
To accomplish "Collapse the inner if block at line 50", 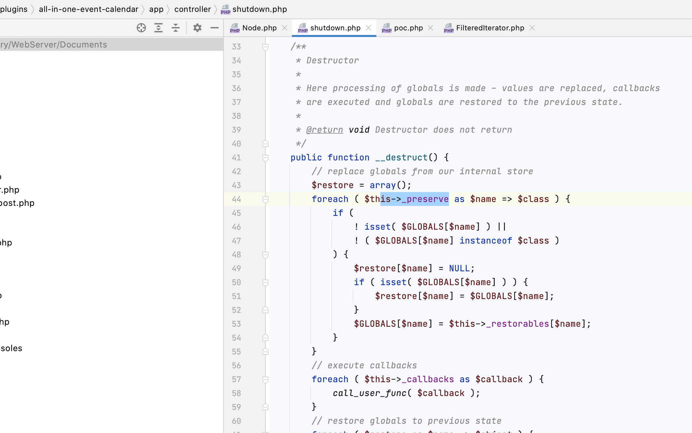I will pyautogui.click(x=265, y=283).
